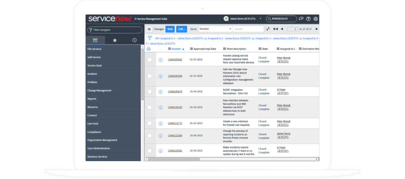The width and height of the screenshot is (405, 179).
Task: Open Live Feed module
Action: 113,123
